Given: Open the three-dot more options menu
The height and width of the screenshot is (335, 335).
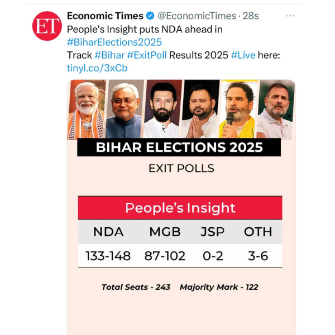Looking at the screenshot, I should click(x=290, y=16).
